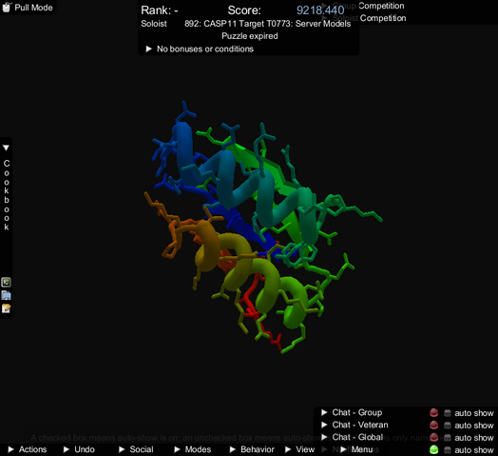
Task: Click the score value 9218.440
Action: pyautogui.click(x=320, y=10)
